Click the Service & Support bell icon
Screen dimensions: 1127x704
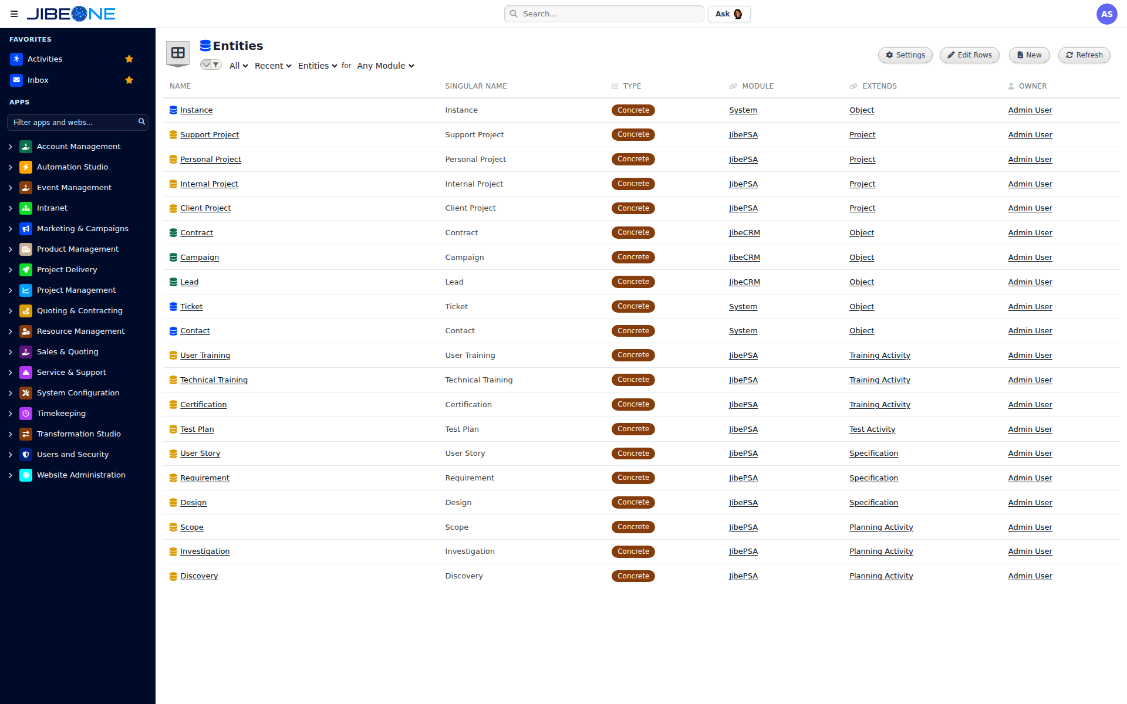(x=26, y=373)
